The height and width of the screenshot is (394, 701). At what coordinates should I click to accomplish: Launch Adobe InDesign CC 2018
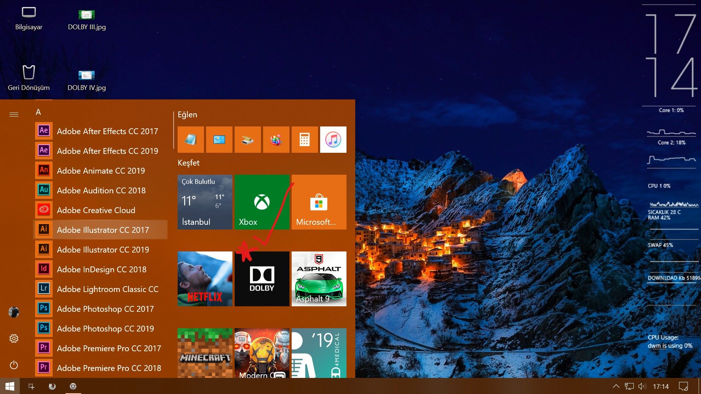tap(101, 269)
